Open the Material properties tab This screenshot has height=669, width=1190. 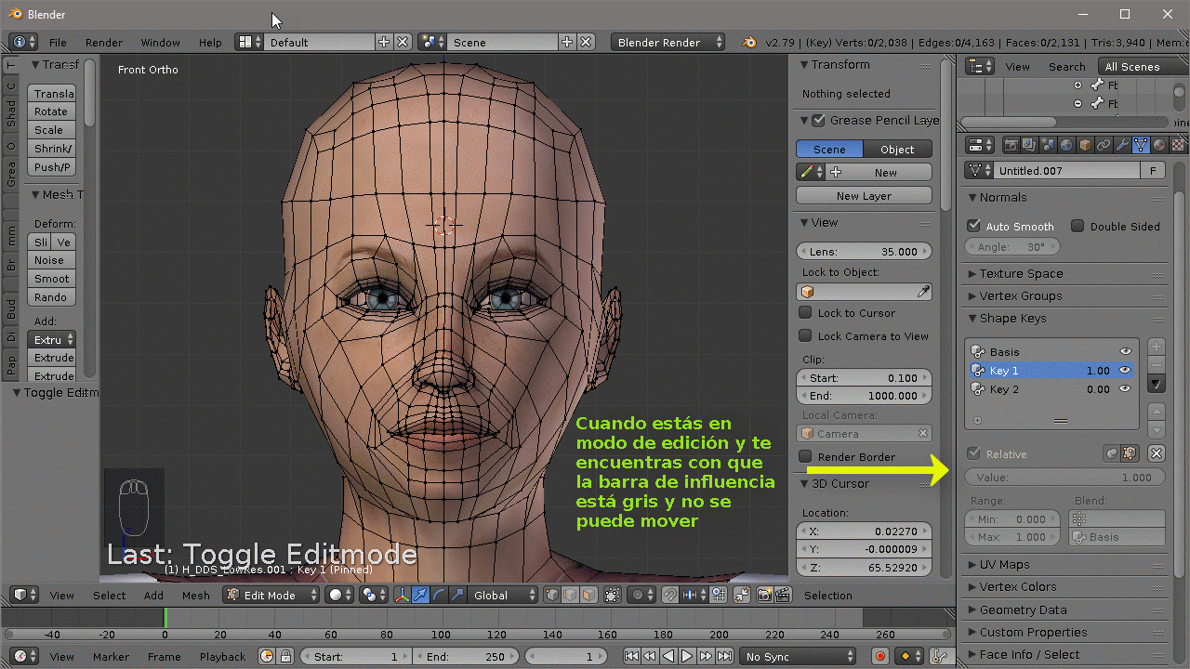1159,145
